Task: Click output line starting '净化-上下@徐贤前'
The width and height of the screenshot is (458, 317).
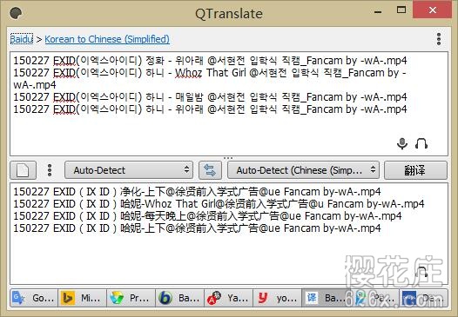Action: click(x=197, y=192)
